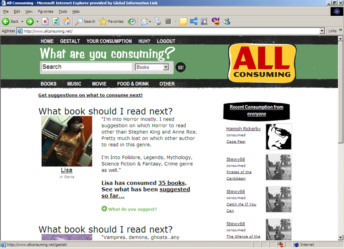Click Hamish Rickerby's avatar thumbnail
The width and height of the screenshot is (344, 249).
pos(279,137)
